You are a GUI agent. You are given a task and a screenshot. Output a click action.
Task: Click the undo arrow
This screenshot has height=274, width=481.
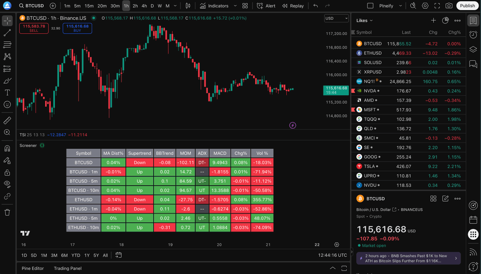click(x=316, y=6)
